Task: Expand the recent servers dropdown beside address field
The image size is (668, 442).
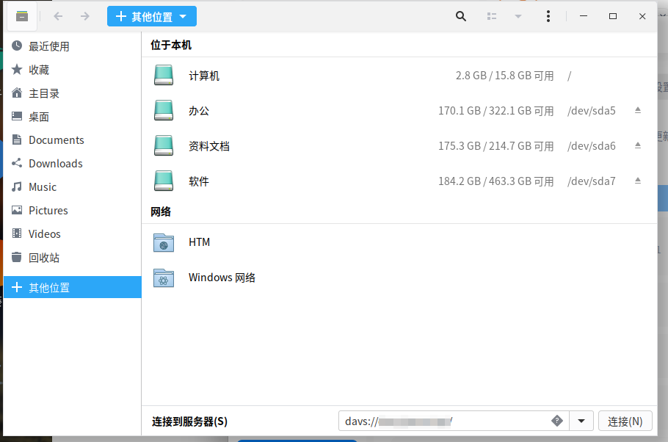Action: pos(581,421)
